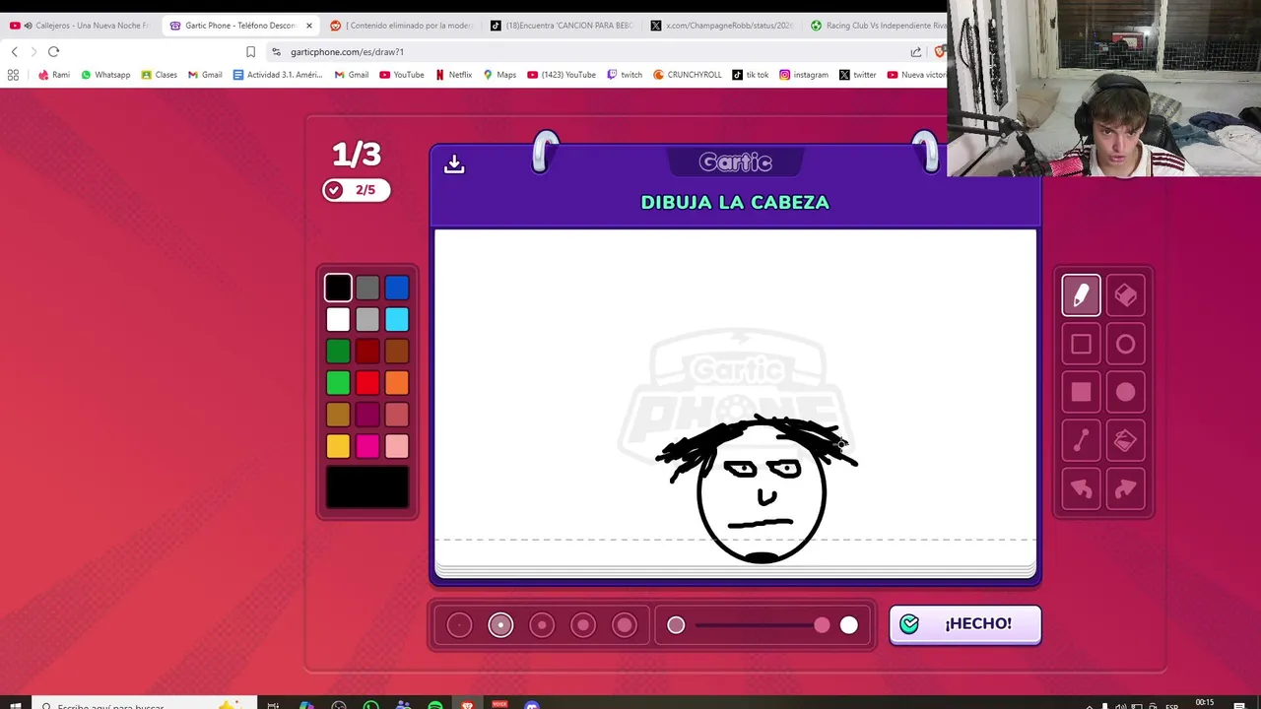Viewport: 1261px width, 709px height.
Task: Close the Gartic Phone tab
Action: tap(308, 26)
